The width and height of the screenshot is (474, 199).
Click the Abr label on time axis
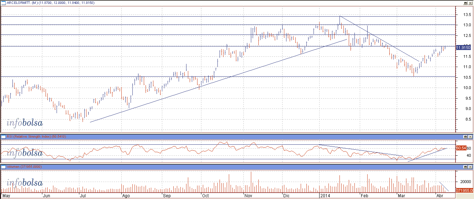click(439, 195)
